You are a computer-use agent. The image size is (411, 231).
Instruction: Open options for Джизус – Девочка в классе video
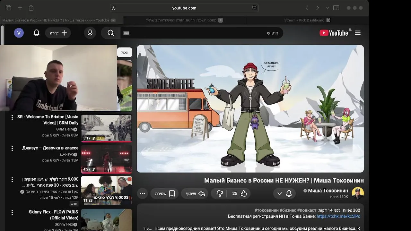pos(12,148)
